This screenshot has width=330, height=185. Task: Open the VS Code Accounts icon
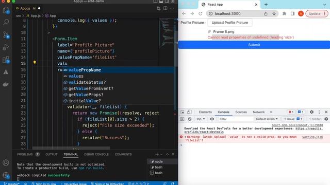coord(6,163)
